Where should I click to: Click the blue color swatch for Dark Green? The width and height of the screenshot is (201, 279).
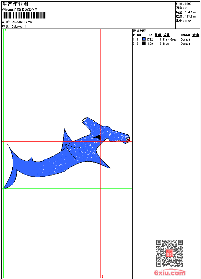(x=144, y=39)
